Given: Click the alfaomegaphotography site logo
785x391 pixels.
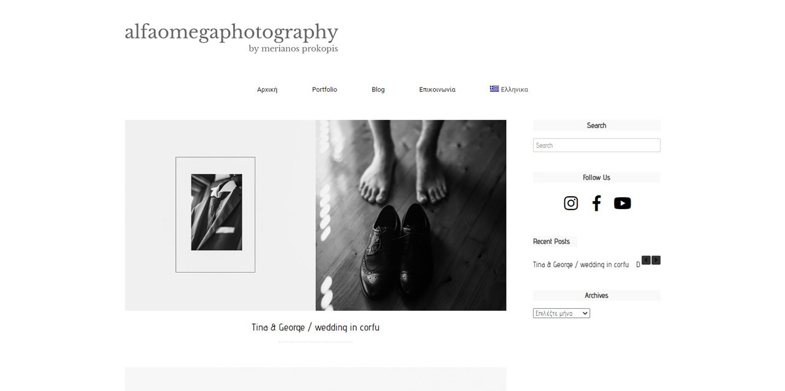Looking at the screenshot, I should click(x=231, y=32).
